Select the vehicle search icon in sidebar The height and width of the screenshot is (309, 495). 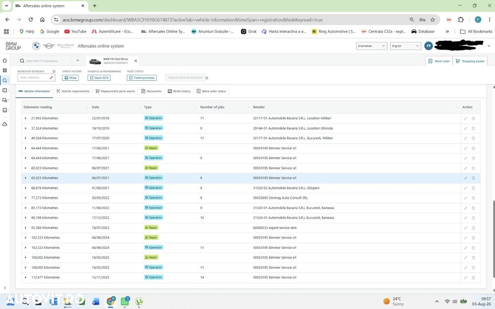pos(5,81)
